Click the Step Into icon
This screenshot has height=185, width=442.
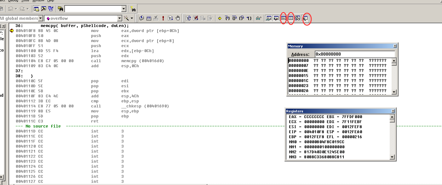point(227,18)
